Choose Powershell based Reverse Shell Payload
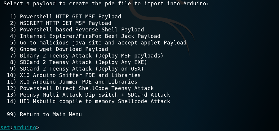Viewport: 279px width, 131px height. [82, 29]
